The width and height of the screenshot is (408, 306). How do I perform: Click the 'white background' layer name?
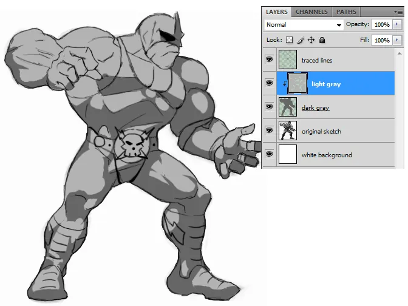327,155
